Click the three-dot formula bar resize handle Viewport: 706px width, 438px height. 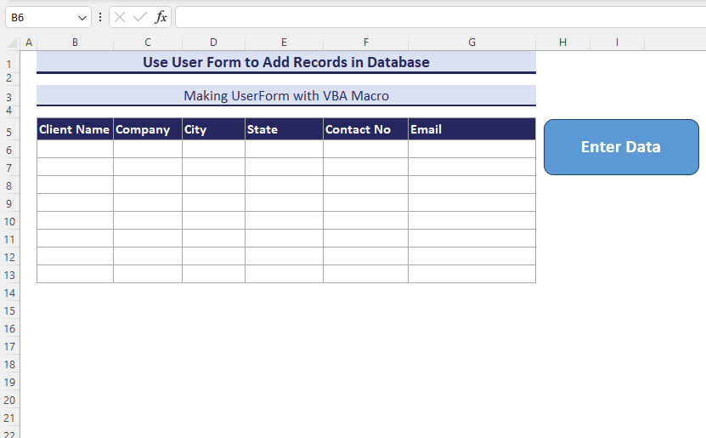pyautogui.click(x=101, y=17)
